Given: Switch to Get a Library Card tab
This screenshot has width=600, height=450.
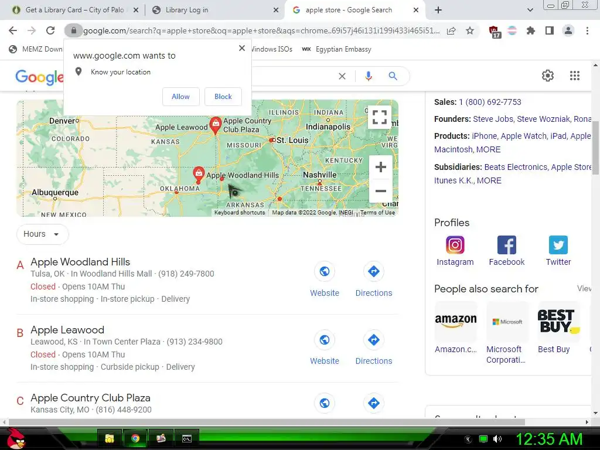Looking at the screenshot, I should click(75, 10).
